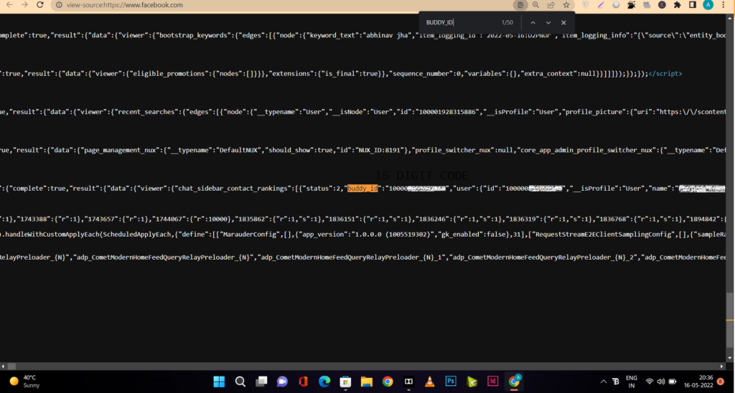Viewport: 735px width, 393px height.
Task: Click the horizontal scrollbar right arrow
Action: click(722, 366)
